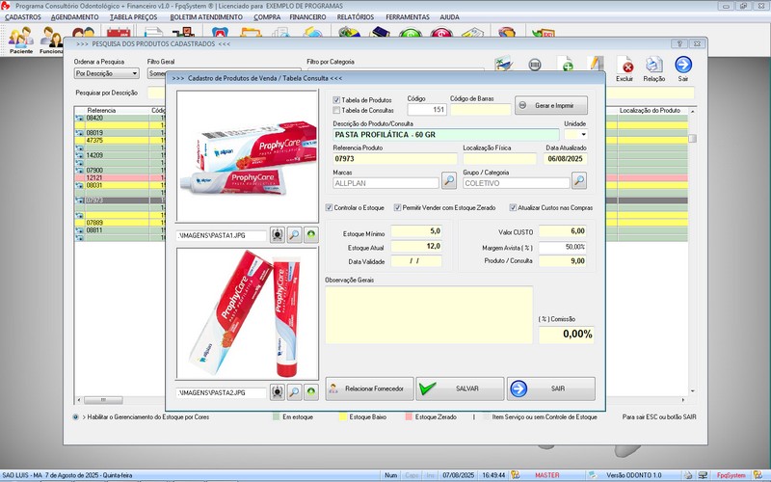Toggle the Tabela de Produtos checkbox

coord(336,100)
